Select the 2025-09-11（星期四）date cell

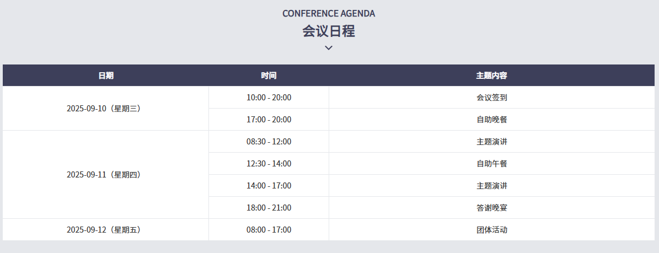click(104, 175)
